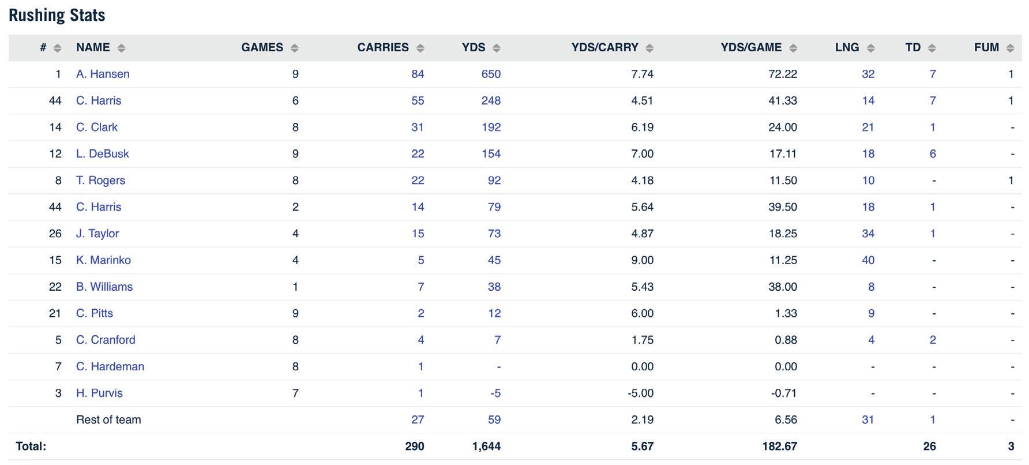Click A. Hansen's 650 yards value
This screenshot has height=465, width=1029.
pos(491,74)
